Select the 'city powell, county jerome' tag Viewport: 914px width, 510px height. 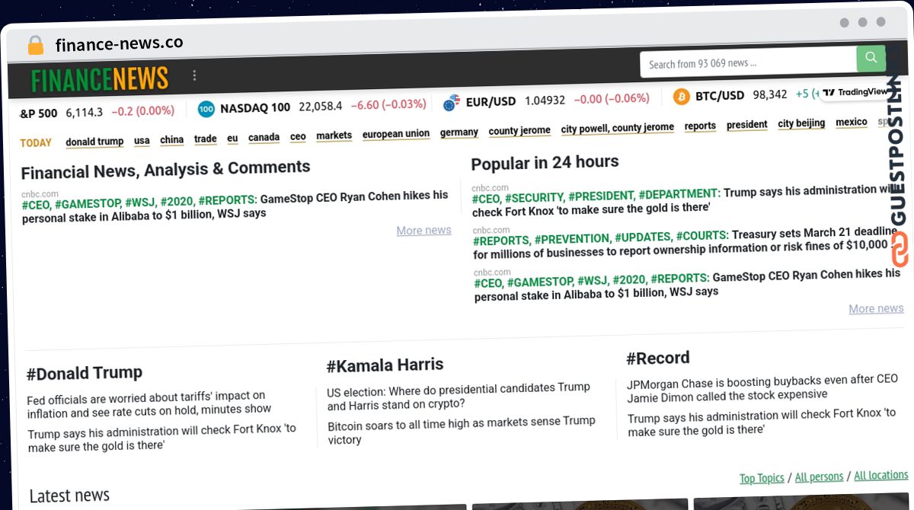click(x=618, y=128)
